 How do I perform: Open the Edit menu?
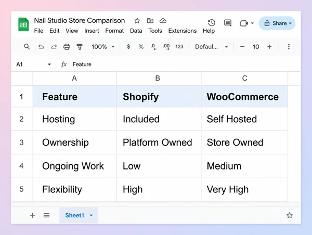pyautogui.click(x=54, y=31)
